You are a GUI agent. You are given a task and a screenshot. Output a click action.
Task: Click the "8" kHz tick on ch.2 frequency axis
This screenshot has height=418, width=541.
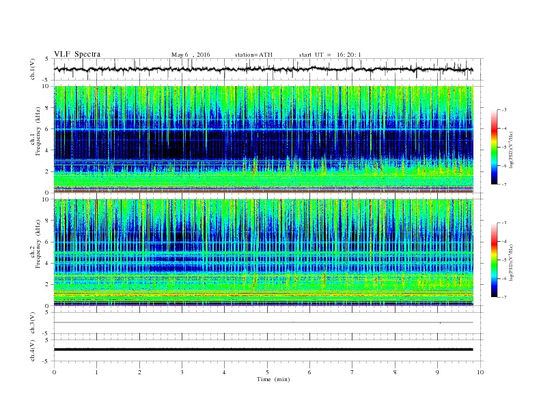(x=48, y=221)
